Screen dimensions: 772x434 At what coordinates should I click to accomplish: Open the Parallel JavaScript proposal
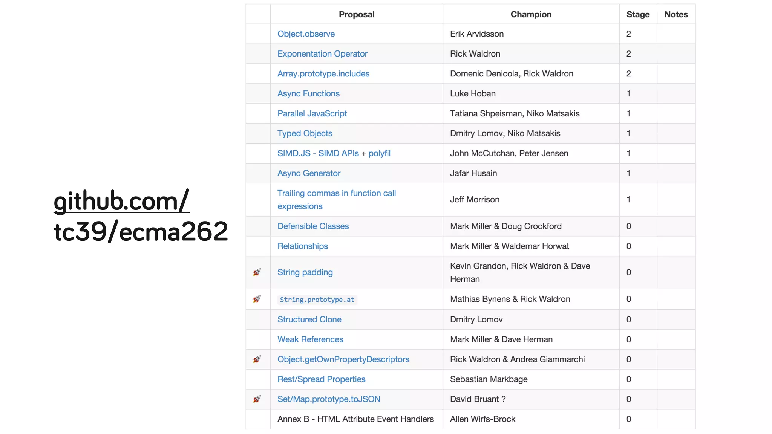(x=312, y=114)
